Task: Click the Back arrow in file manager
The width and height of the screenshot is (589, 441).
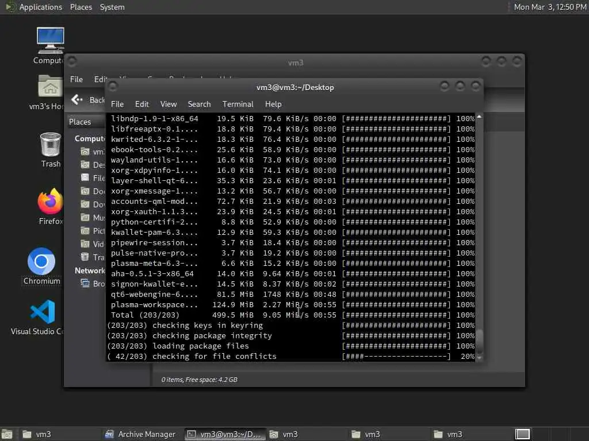Action: (77, 99)
